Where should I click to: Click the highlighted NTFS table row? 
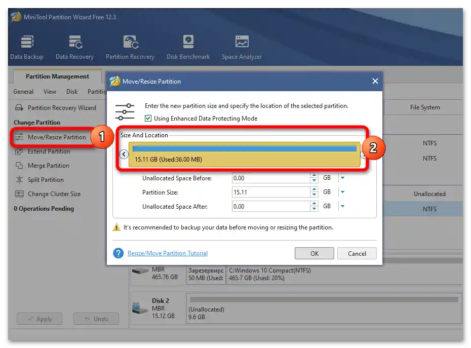pos(423,209)
